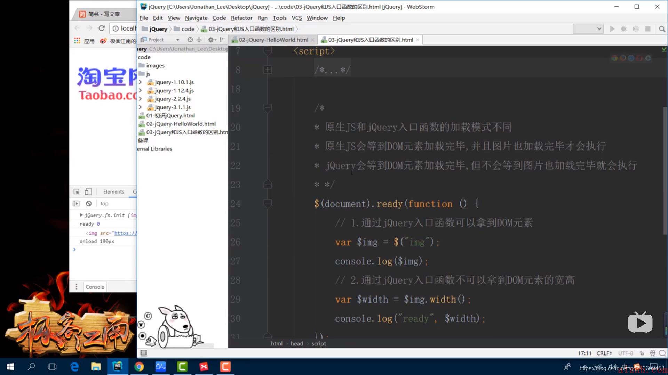Click the 17:11 cursor position status
668x375 pixels.
tap(584, 353)
